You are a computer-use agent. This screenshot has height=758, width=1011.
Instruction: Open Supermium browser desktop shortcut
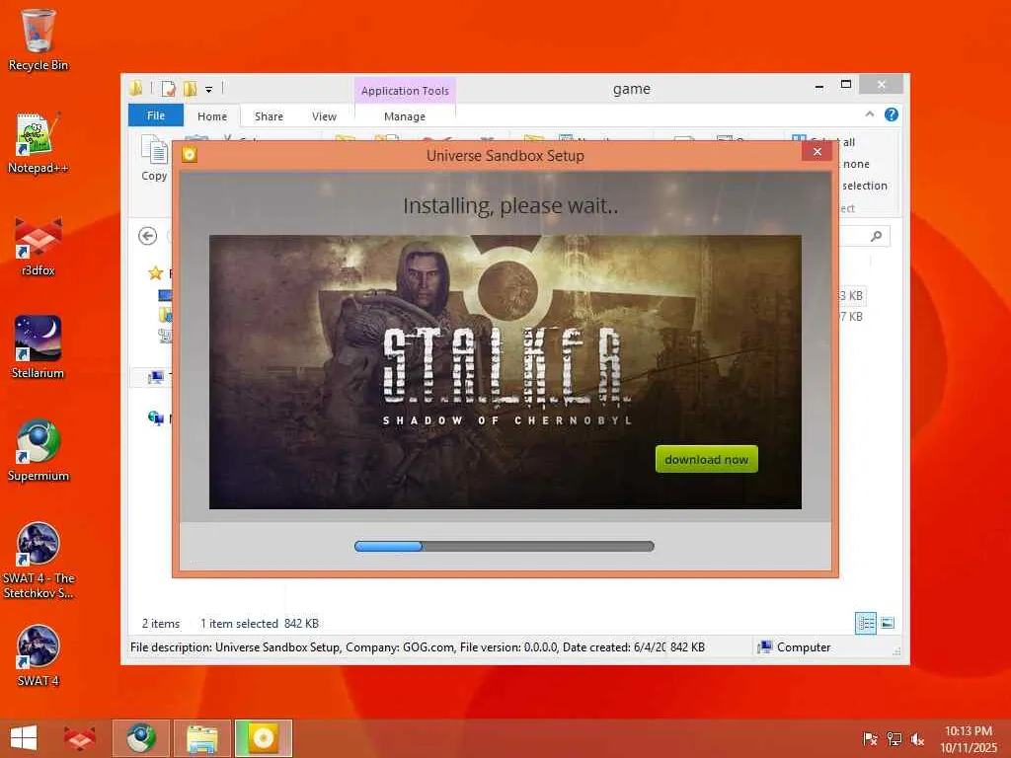tap(39, 451)
